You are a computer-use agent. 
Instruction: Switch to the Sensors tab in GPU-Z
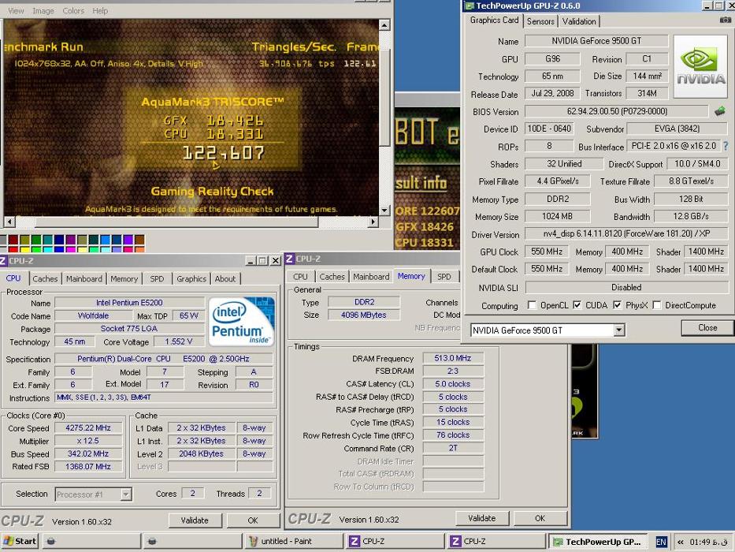(540, 21)
